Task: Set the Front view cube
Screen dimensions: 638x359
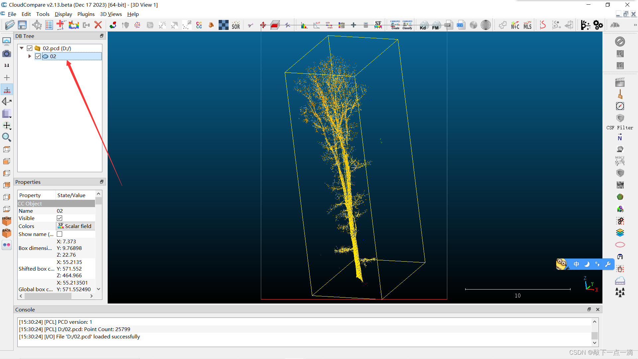Action: (x=7, y=221)
